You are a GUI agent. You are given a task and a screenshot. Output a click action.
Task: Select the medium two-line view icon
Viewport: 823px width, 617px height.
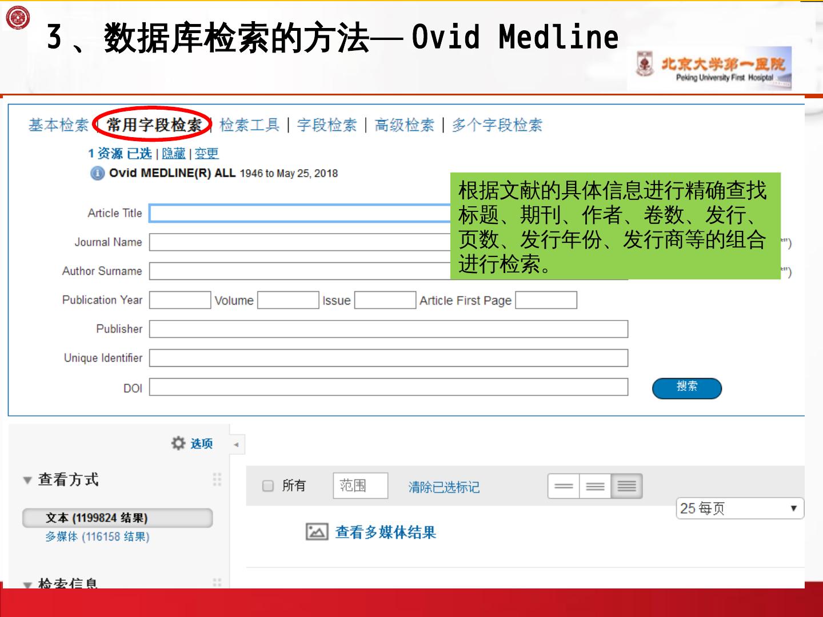click(595, 486)
